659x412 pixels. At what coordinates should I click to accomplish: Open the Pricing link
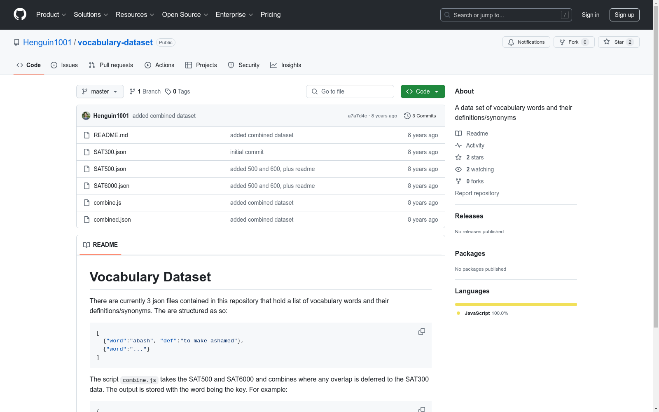[271, 15]
